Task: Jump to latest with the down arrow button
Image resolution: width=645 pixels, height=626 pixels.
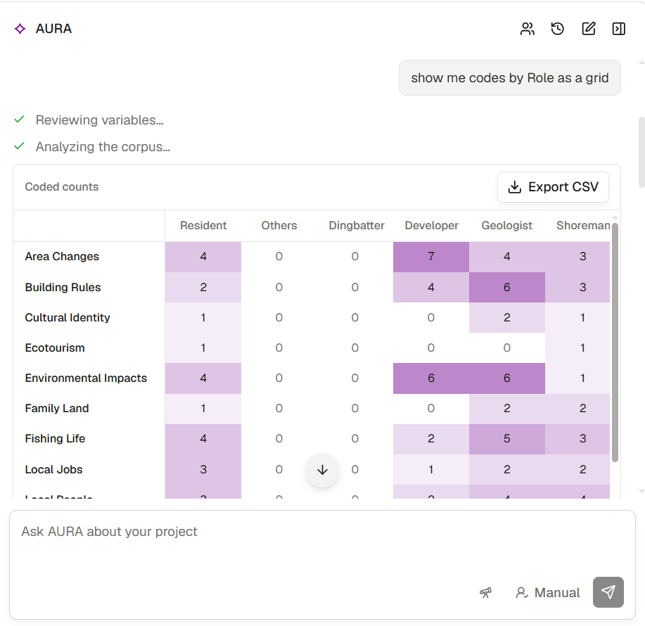Action: [x=322, y=470]
